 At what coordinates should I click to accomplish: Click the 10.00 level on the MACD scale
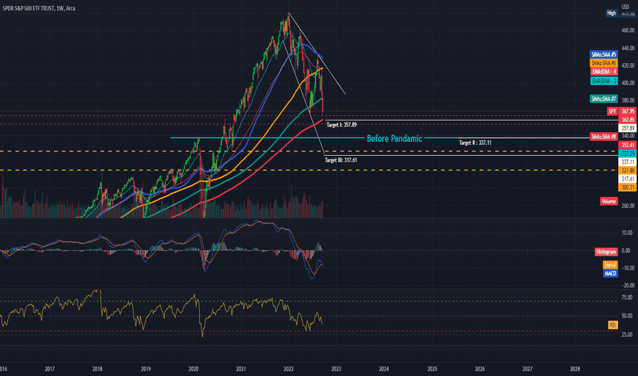pos(627,233)
